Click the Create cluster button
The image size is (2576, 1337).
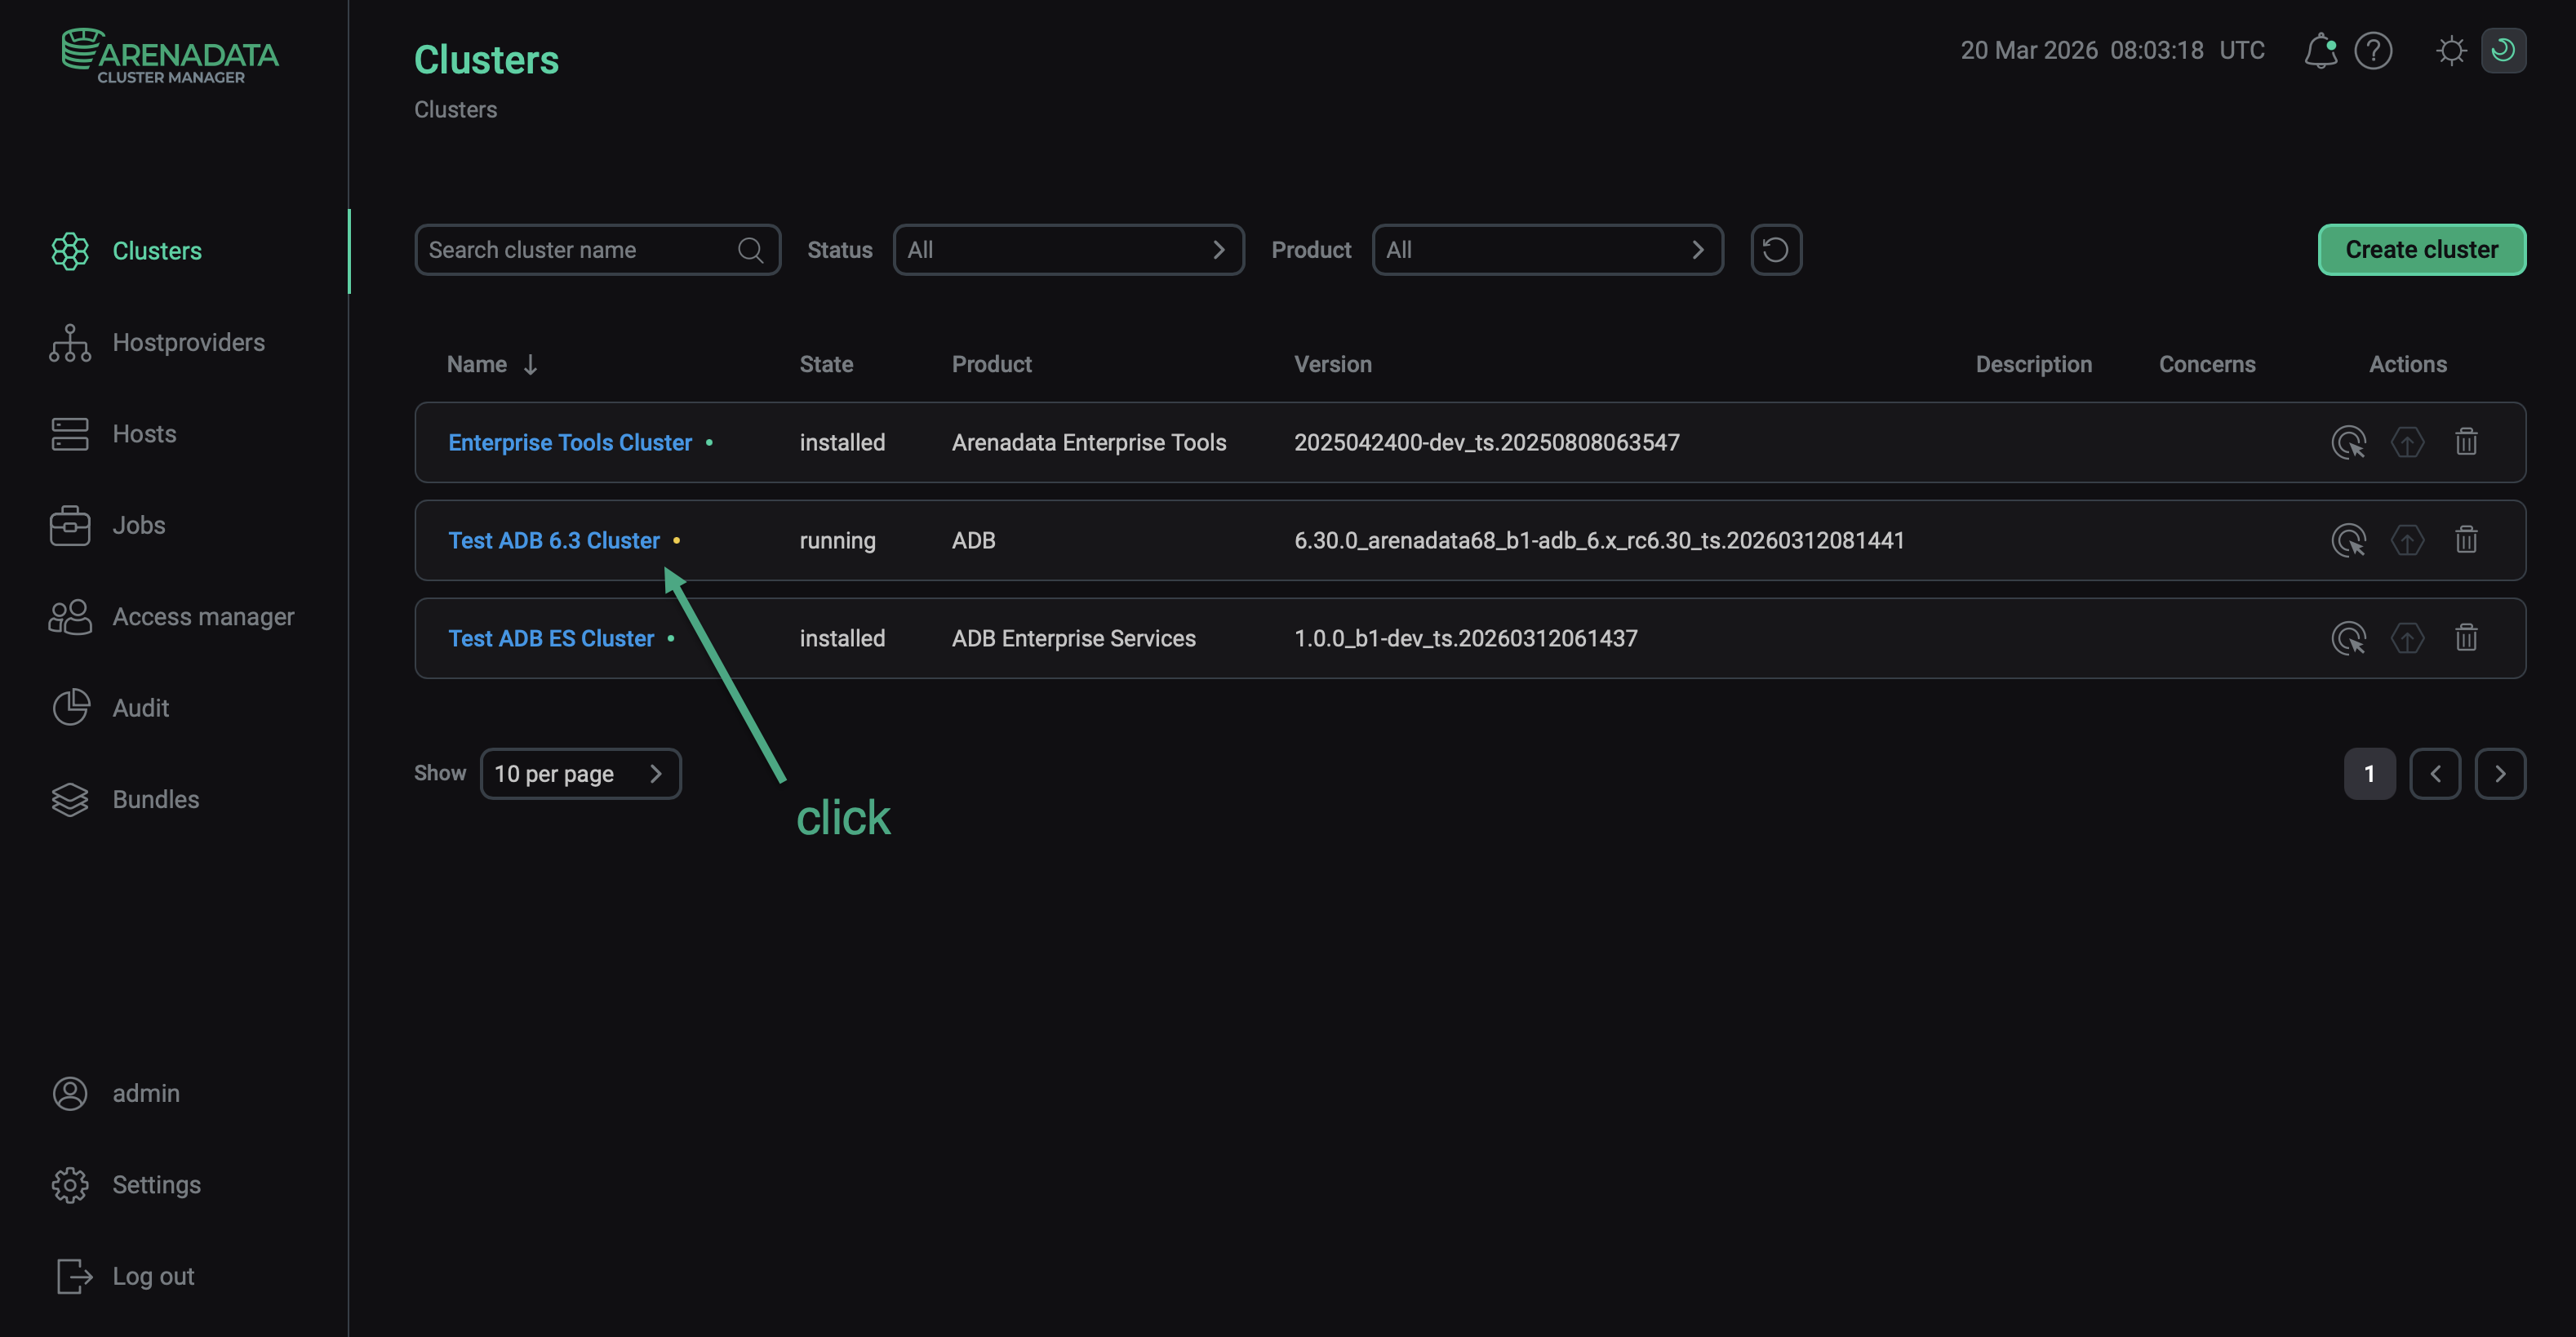2421,249
